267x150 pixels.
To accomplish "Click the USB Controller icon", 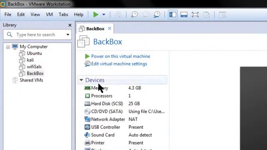I will [x=87, y=127].
